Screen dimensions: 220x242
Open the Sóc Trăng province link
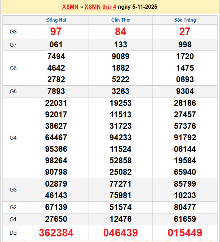pos(185,20)
